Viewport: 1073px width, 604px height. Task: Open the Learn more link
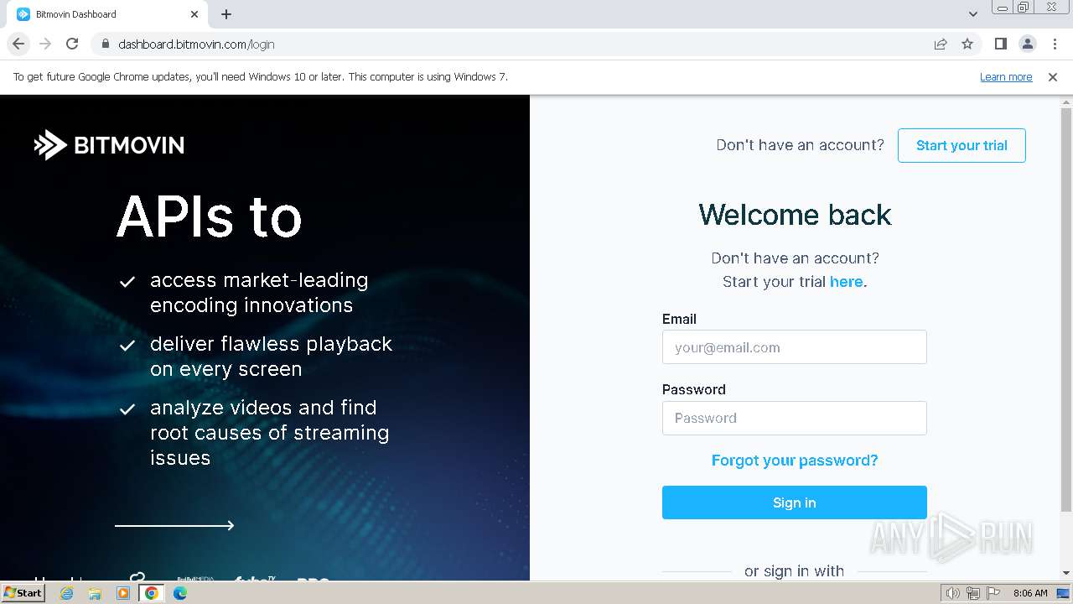click(1006, 76)
